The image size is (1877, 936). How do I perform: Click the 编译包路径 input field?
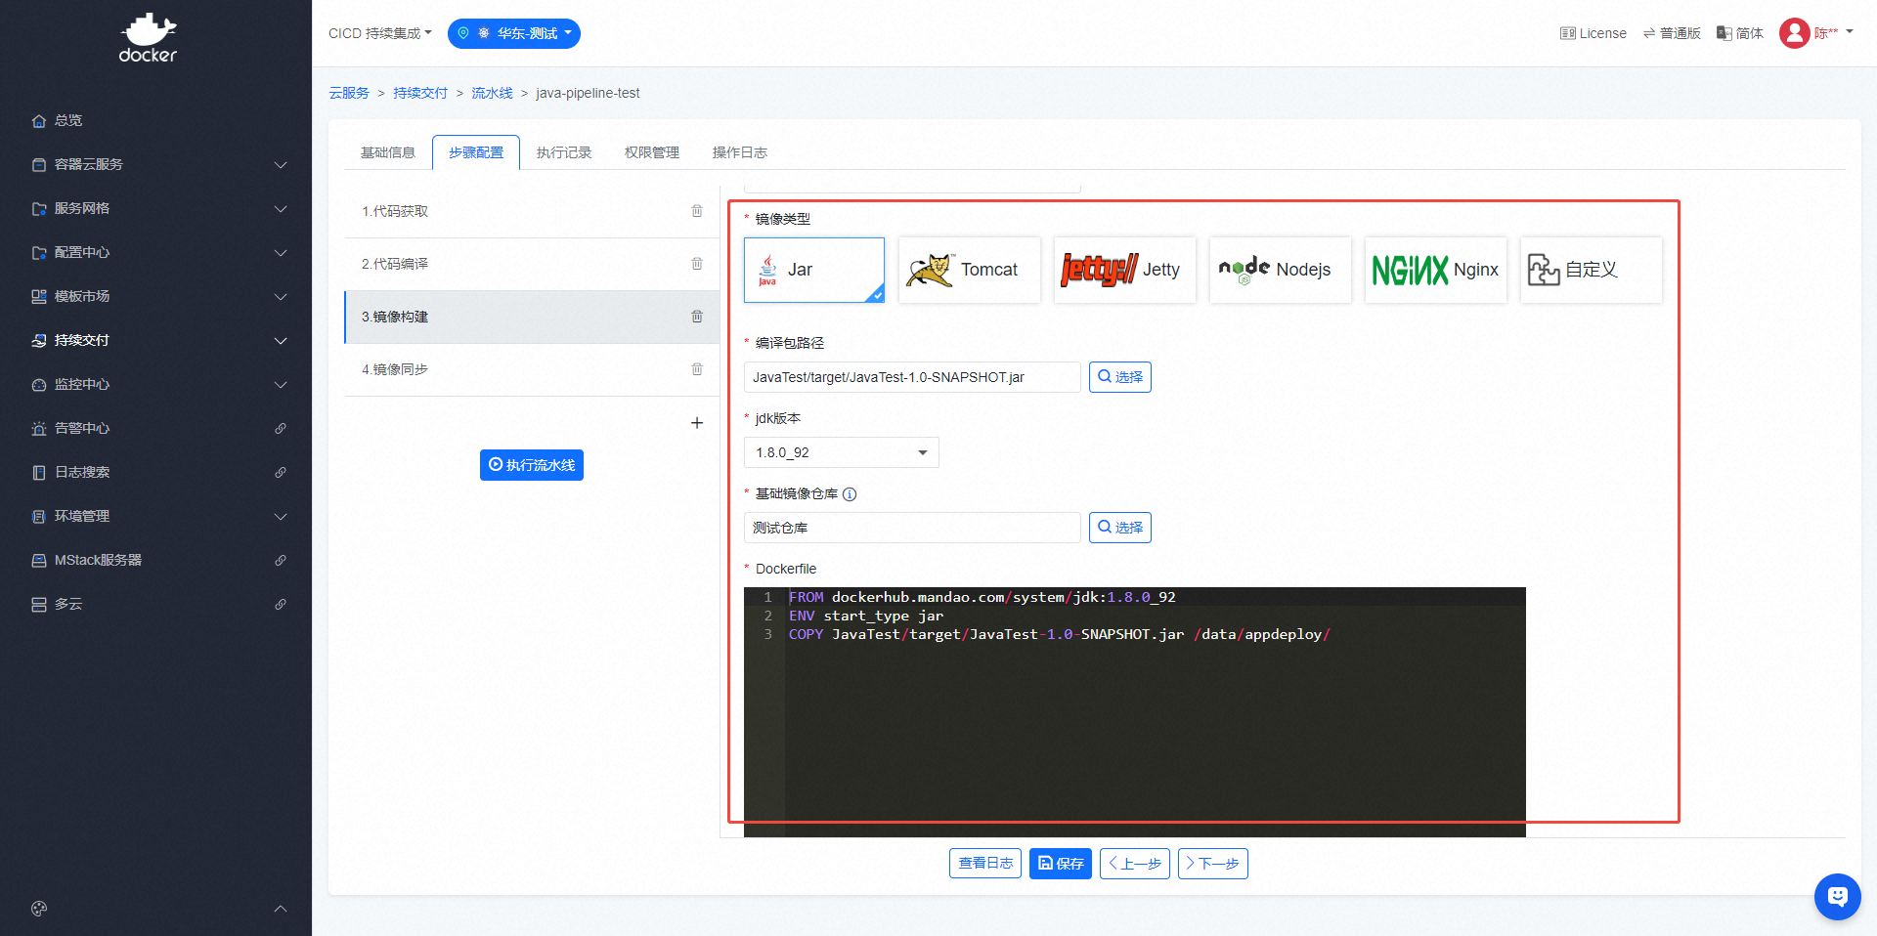coord(911,377)
